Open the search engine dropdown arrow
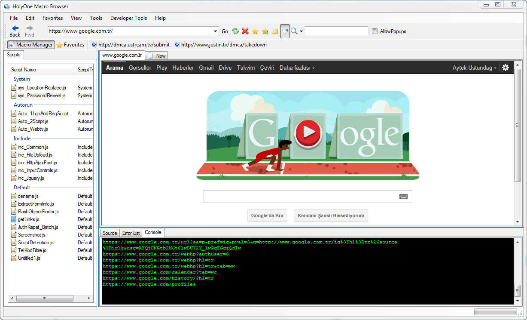The height and width of the screenshot is (320, 527). [301, 31]
